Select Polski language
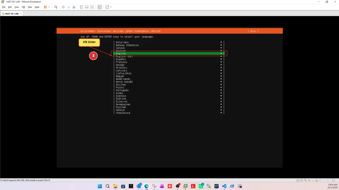This screenshot has height=190, width=339. click(x=169, y=87)
